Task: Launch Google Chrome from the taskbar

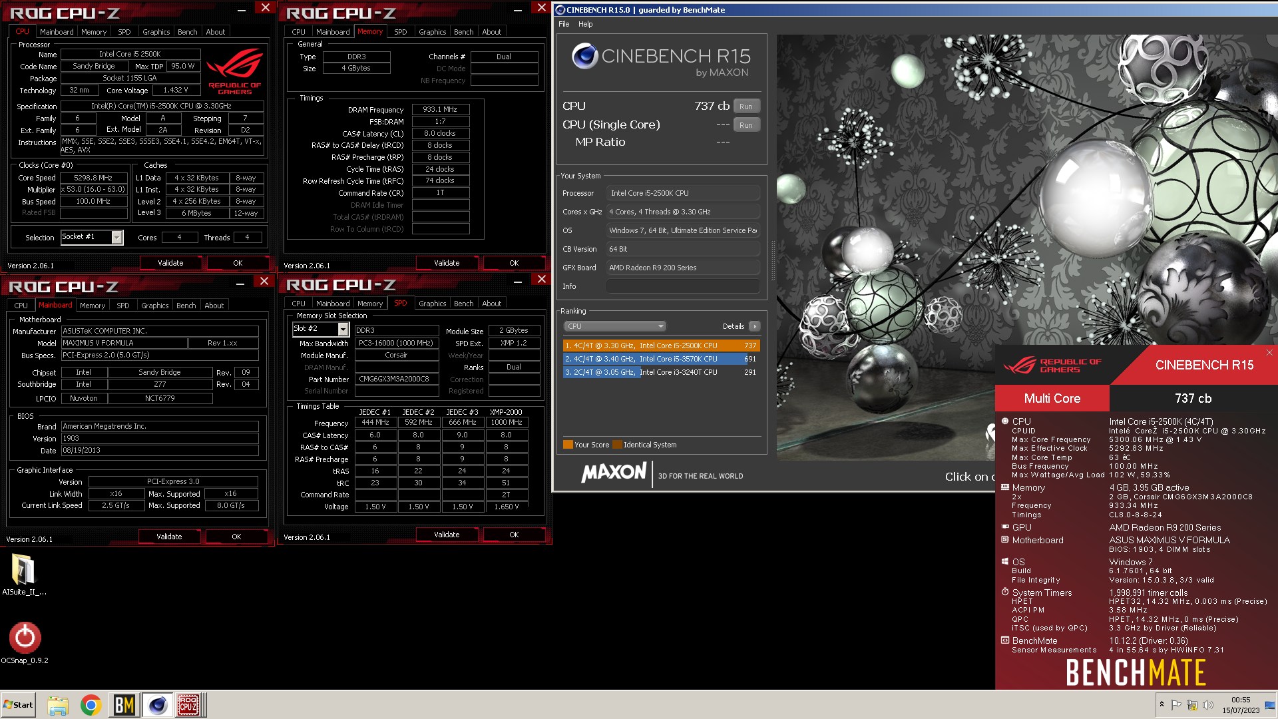Action: coord(91,705)
